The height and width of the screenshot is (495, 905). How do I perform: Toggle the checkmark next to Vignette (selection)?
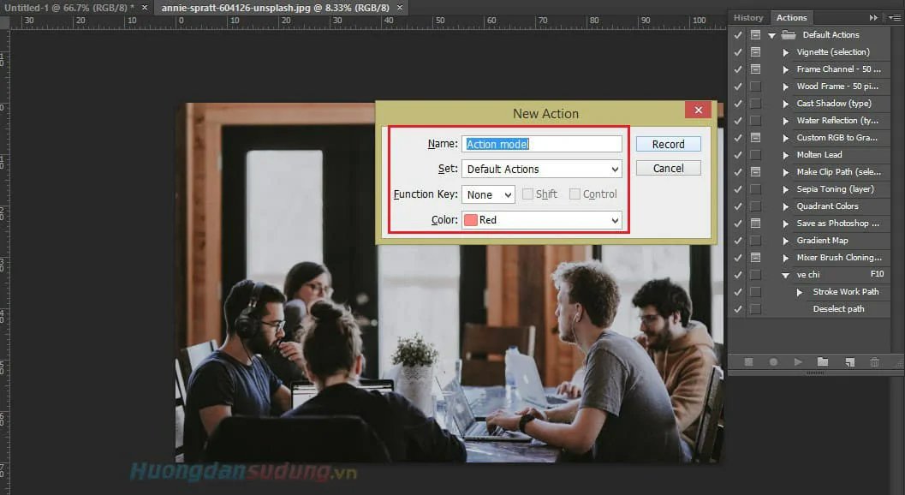pos(737,51)
